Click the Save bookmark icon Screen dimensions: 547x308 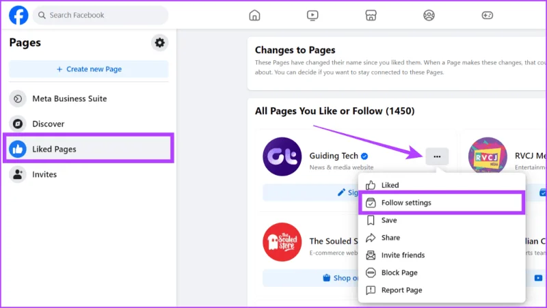point(371,220)
